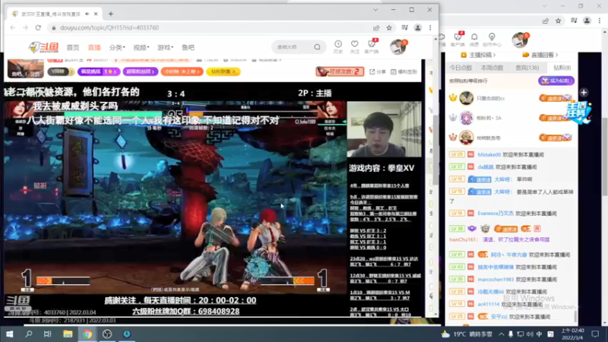
Task: Open the first-ranked fan avatar with gold crown
Action: point(467,98)
